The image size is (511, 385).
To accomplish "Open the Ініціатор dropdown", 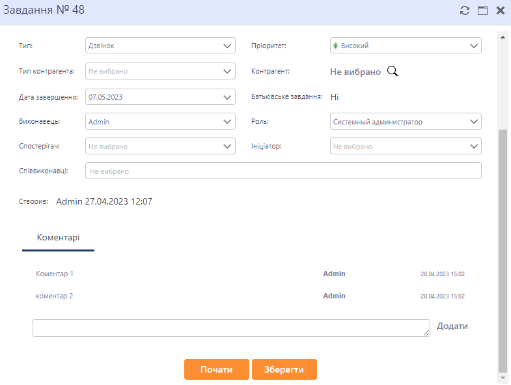I will pos(406,147).
